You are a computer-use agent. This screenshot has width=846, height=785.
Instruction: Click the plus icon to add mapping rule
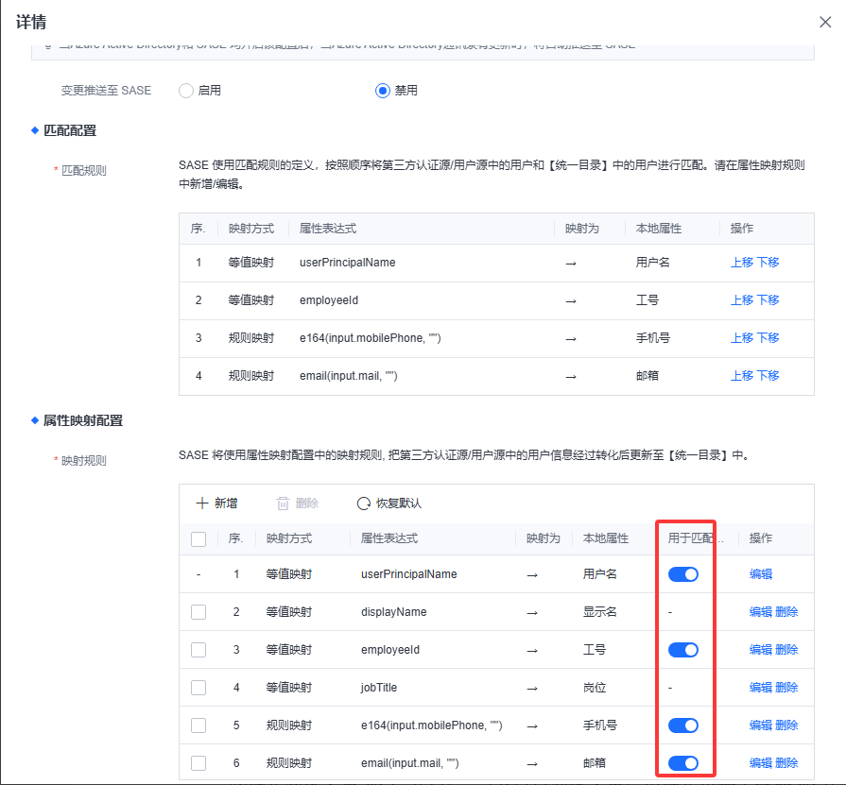coord(201,503)
